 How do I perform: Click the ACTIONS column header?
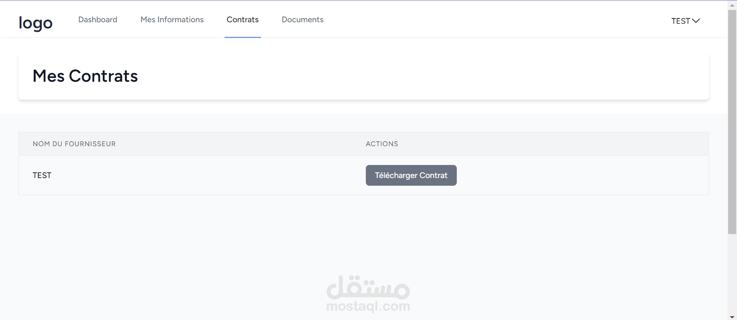pyautogui.click(x=382, y=144)
